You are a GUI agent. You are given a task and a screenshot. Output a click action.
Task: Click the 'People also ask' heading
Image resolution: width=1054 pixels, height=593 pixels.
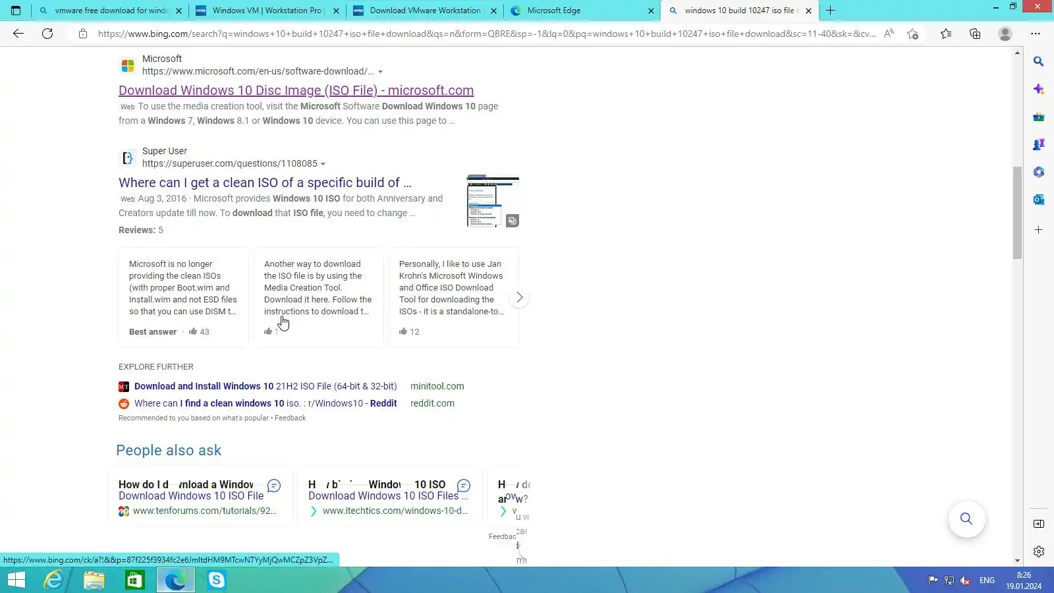point(169,450)
